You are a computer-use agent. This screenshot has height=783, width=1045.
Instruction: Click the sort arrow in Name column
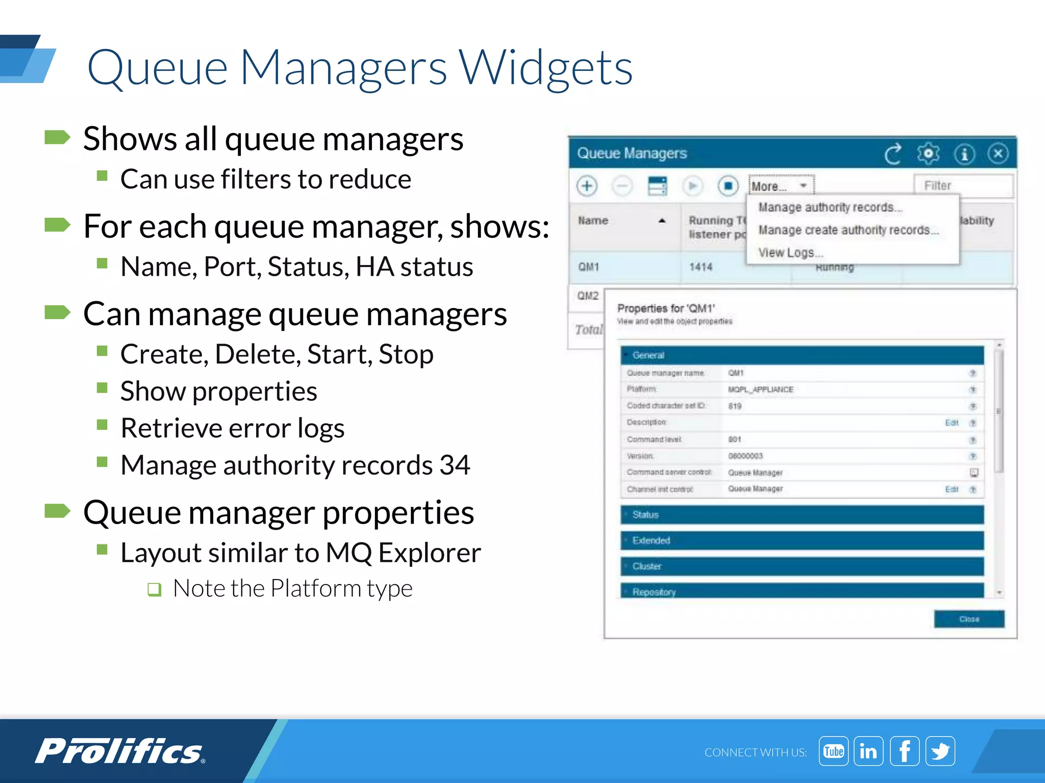coord(662,220)
